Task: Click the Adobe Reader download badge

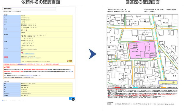Action: [69, 61]
